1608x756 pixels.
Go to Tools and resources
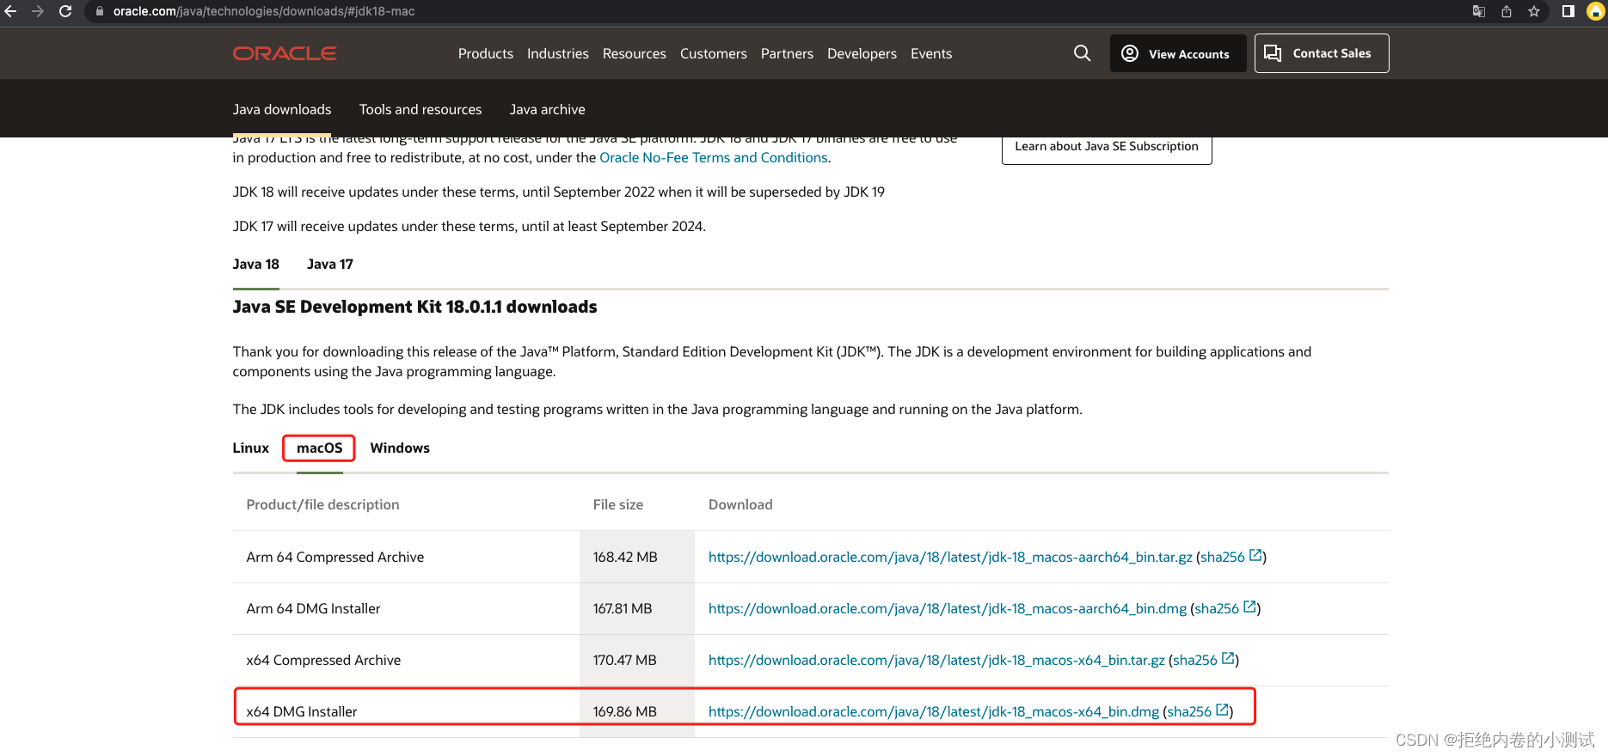[x=420, y=109]
